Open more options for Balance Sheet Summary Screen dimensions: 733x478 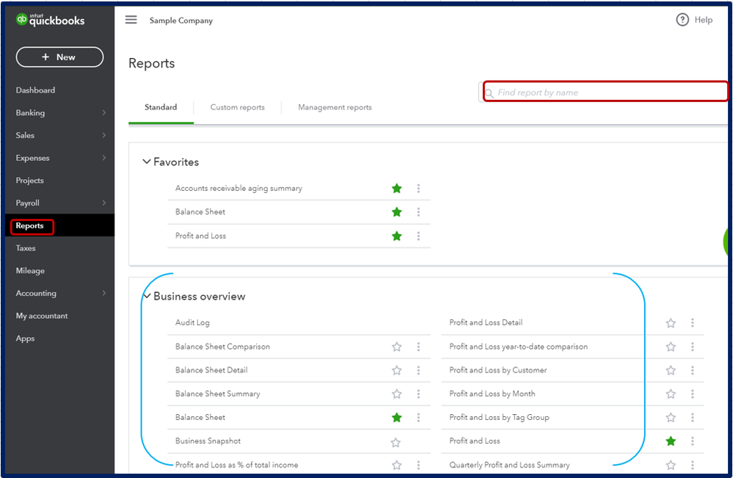[x=418, y=394]
